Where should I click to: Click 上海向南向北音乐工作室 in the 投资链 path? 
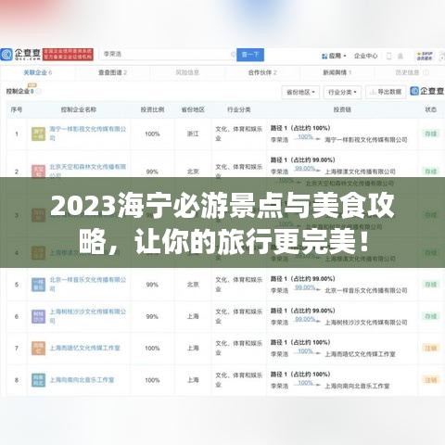(x=357, y=386)
